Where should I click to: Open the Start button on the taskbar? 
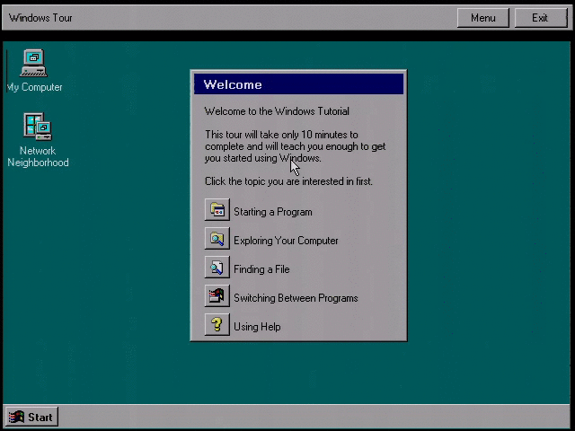point(32,417)
